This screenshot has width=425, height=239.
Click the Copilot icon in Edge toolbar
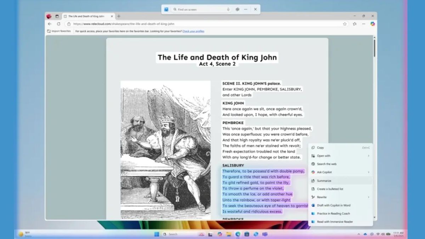(x=373, y=24)
